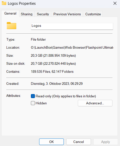This screenshot has width=120, height=146.
Task: Click the Created date value
Action: (57, 84)
